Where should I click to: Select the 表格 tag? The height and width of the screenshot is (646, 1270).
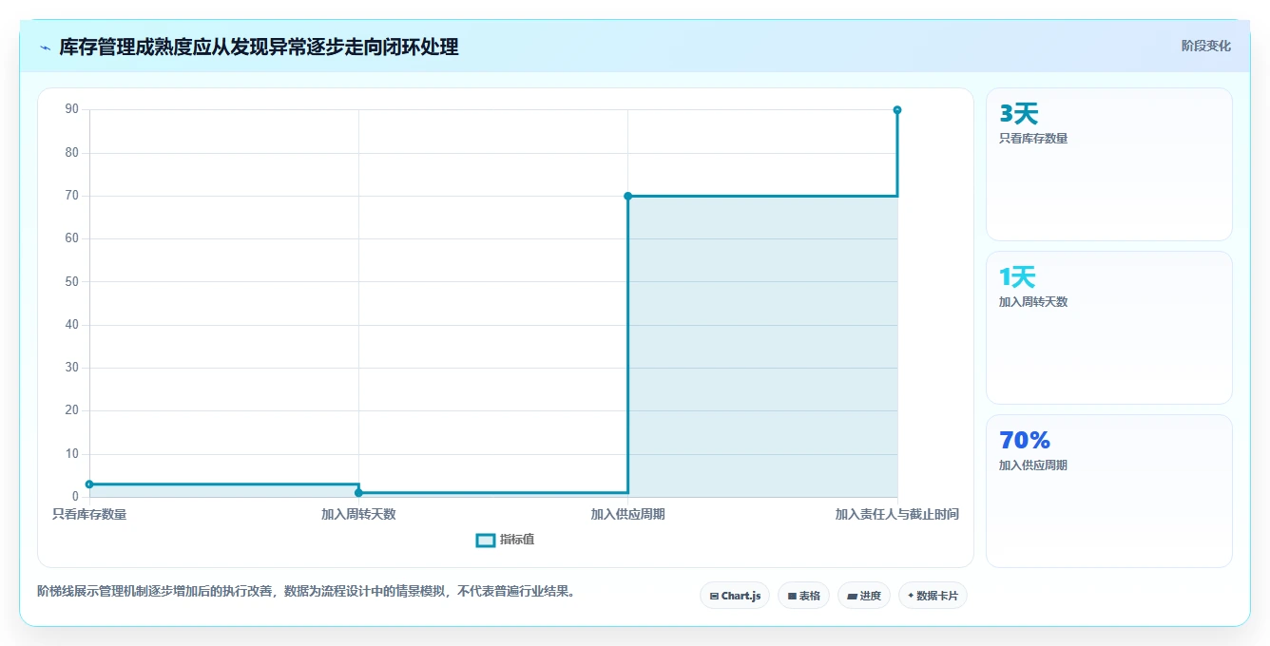[x=803, y=596]
